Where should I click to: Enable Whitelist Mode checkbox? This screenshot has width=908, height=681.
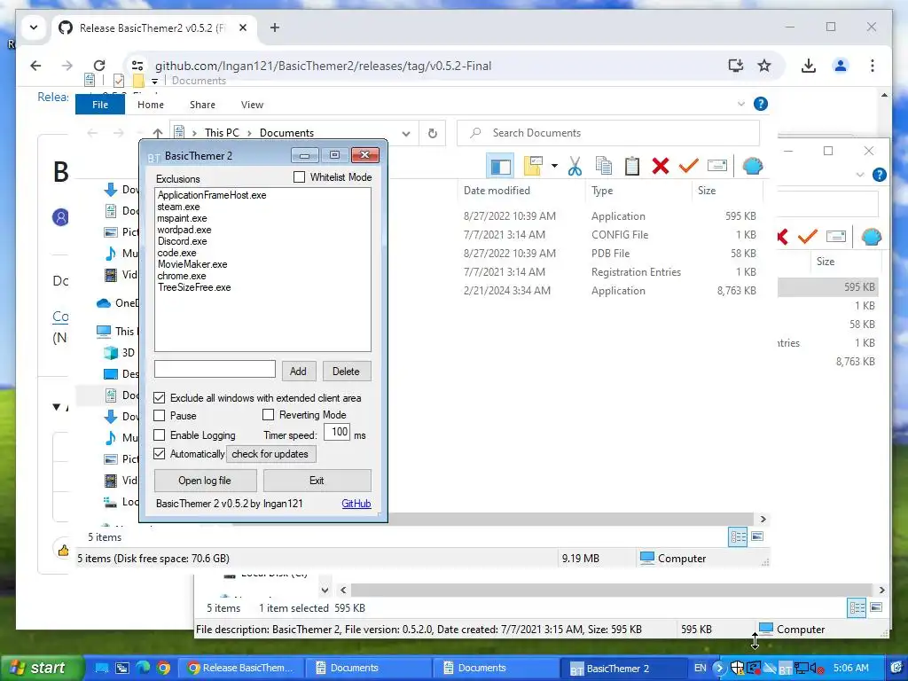point(299,177)
